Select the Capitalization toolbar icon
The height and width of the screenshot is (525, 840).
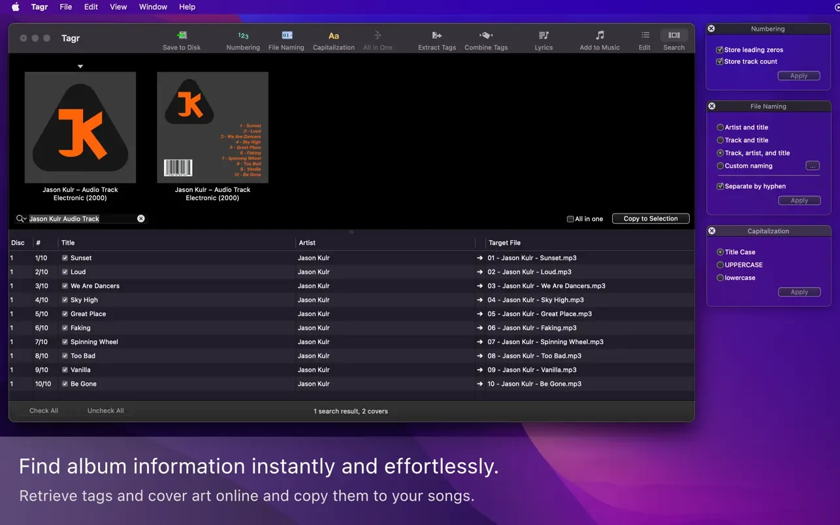(334, 36)
